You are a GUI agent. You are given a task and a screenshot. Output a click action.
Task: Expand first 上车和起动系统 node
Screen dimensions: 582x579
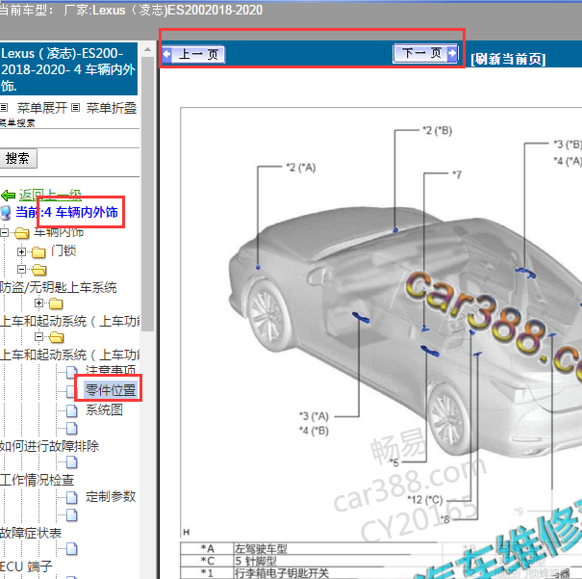coord(38,303)
